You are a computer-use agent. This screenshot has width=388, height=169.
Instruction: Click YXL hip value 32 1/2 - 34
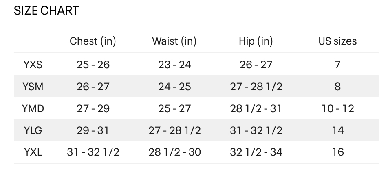coord(256,152)
